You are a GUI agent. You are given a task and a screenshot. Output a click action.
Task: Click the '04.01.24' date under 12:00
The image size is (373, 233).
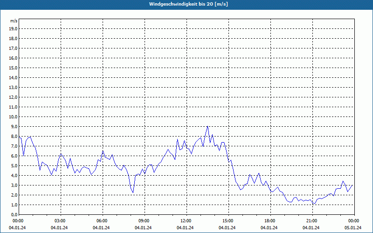(x=185, y=228)
